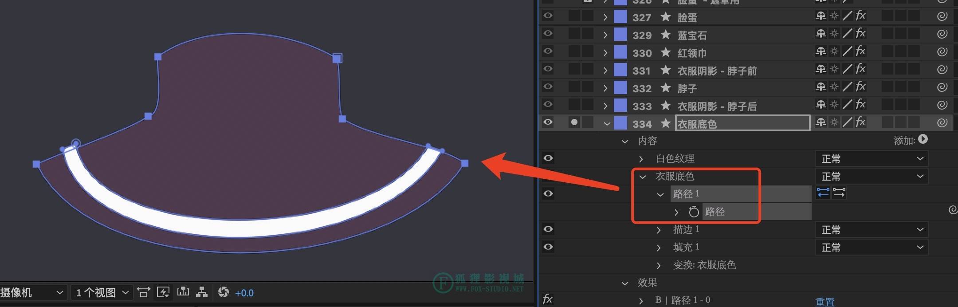Collapse the 效果 effects group
This screenshot has height=307, width=958.
[x=625, y=283]
